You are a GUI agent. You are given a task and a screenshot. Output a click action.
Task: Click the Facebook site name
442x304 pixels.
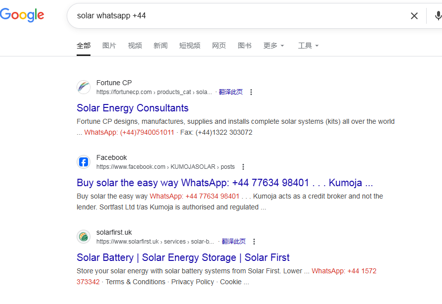[112, 157]
